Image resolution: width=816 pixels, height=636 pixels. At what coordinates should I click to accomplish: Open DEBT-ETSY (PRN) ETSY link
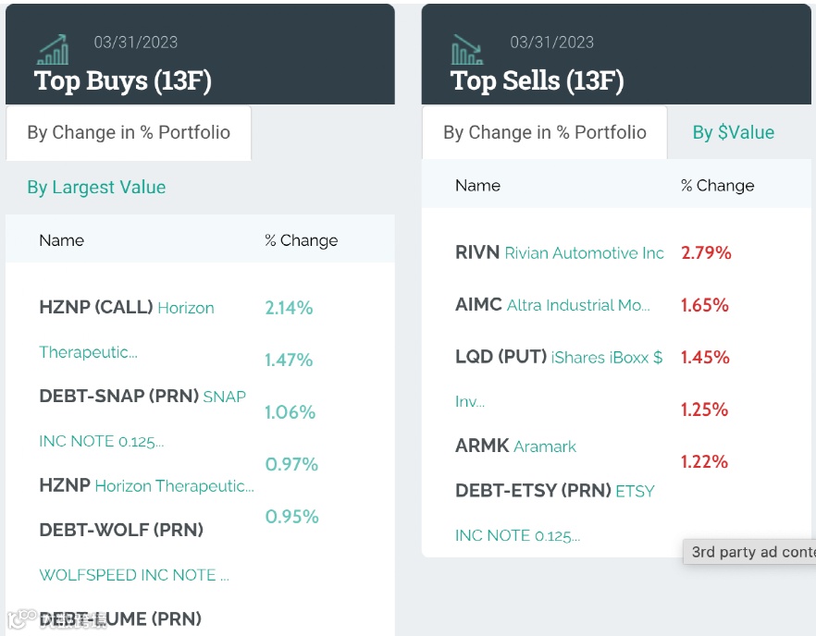pyautogui.click(x=554, y=491)
